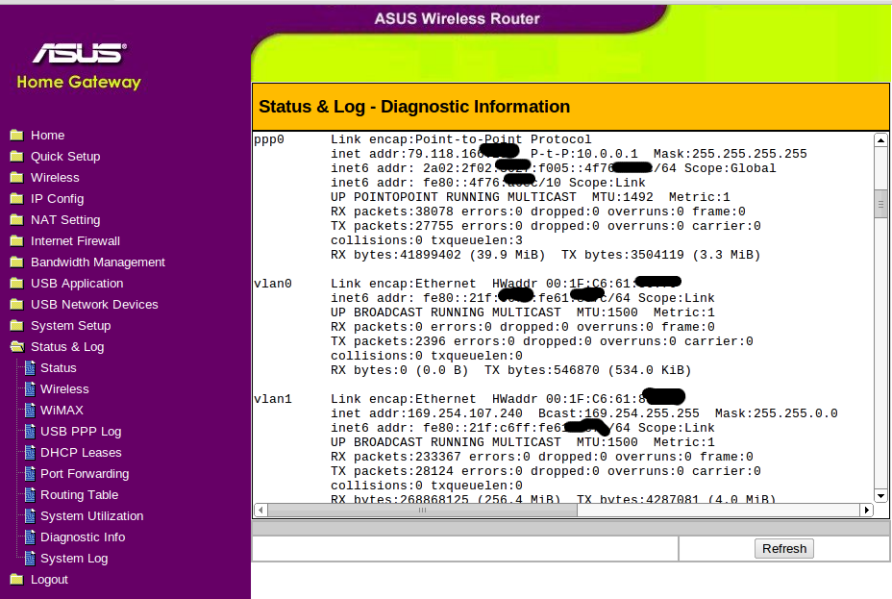This screenshot has width=892, height=599.
Task: Click the folder icon beside System Setup
Action: click(16, 325)
